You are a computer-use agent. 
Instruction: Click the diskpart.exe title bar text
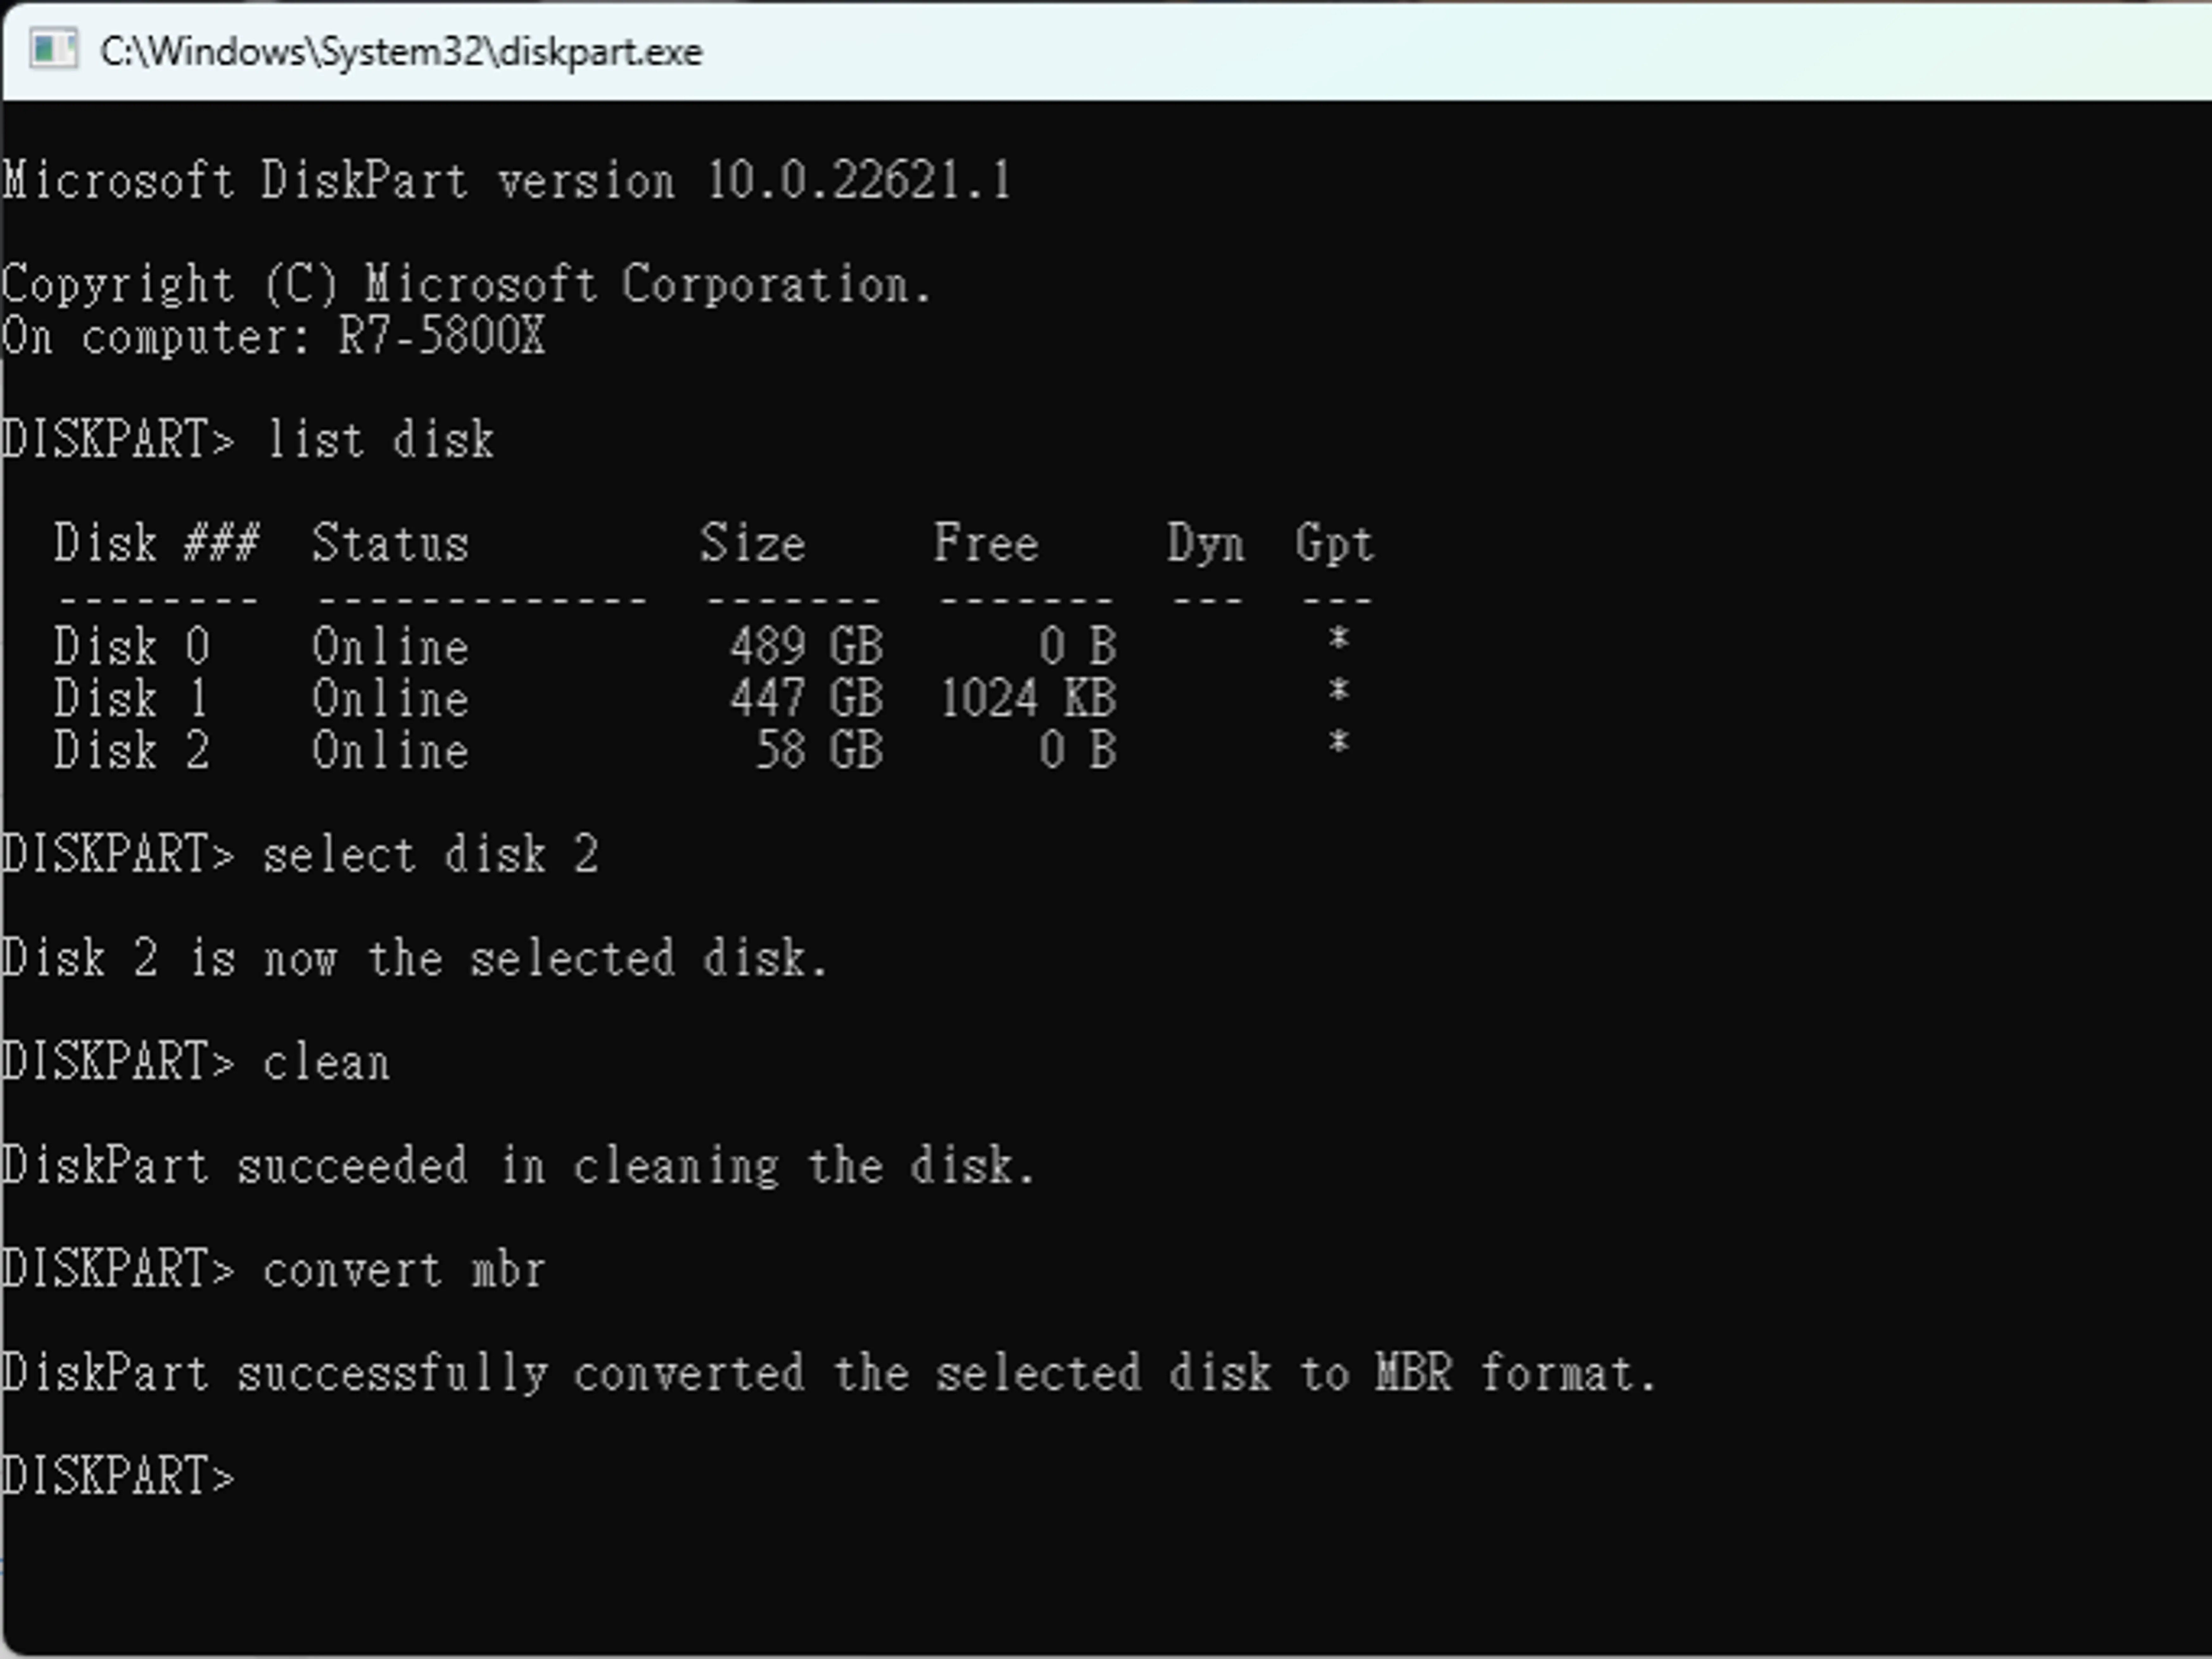click(x=401, y=51)
